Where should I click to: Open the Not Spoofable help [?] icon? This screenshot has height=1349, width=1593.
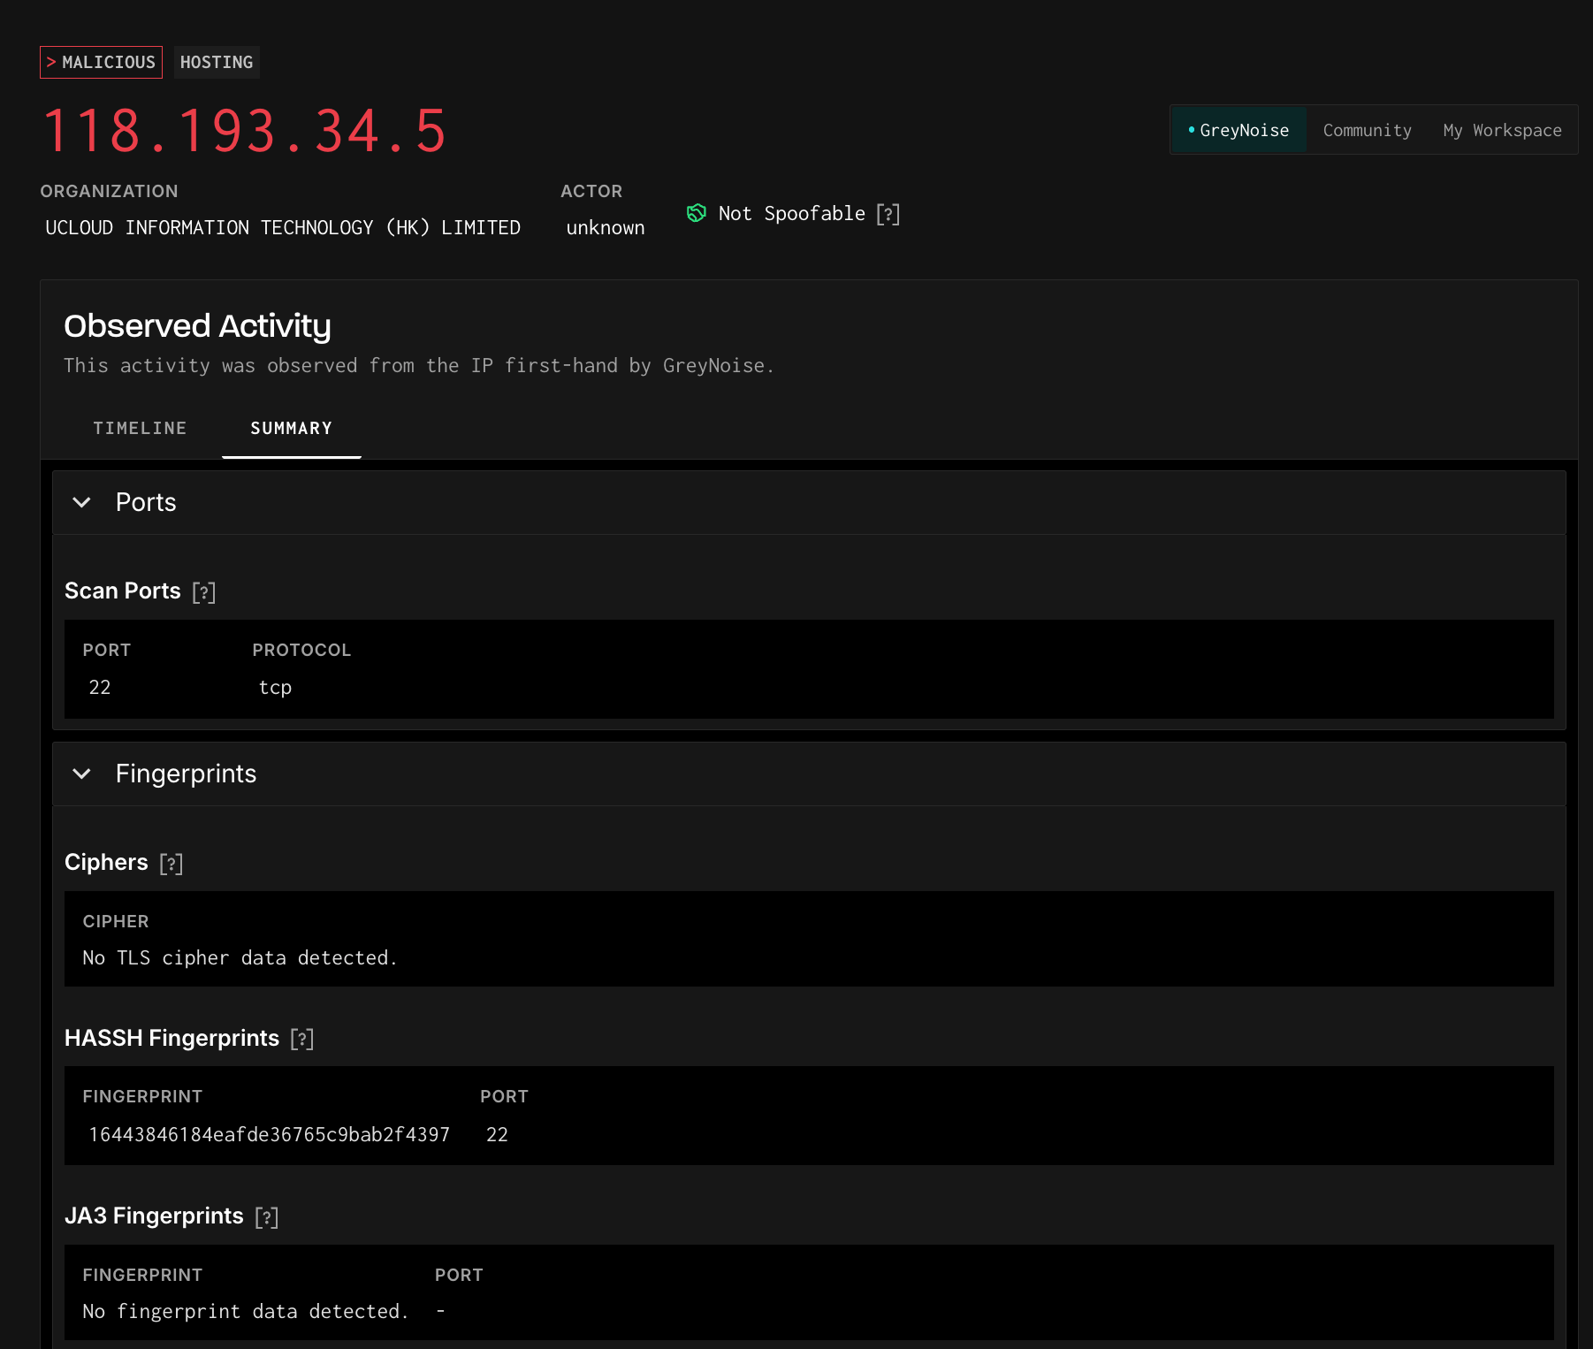888,214
